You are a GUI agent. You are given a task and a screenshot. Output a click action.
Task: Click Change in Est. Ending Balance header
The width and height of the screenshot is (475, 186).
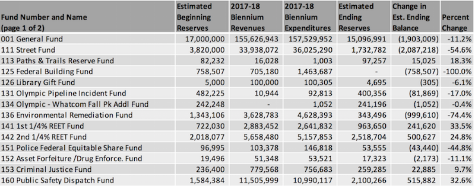point(412,18)
